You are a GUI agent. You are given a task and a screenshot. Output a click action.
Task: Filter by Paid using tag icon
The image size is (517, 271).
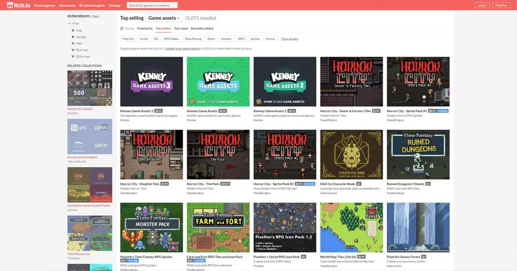coord(73,43)
